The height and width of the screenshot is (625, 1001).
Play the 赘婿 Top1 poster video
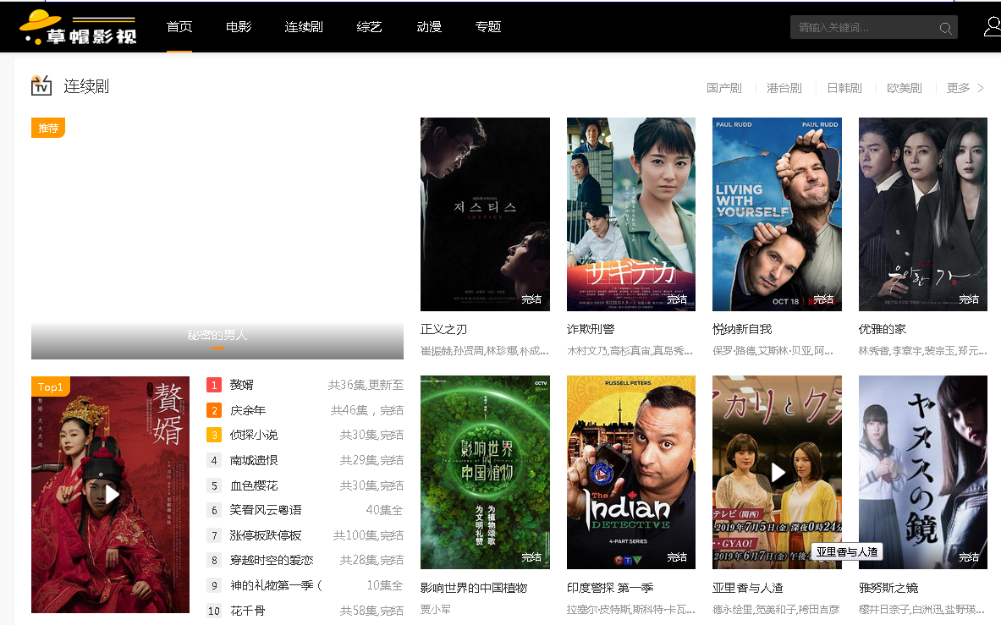[x=111, y=495]
